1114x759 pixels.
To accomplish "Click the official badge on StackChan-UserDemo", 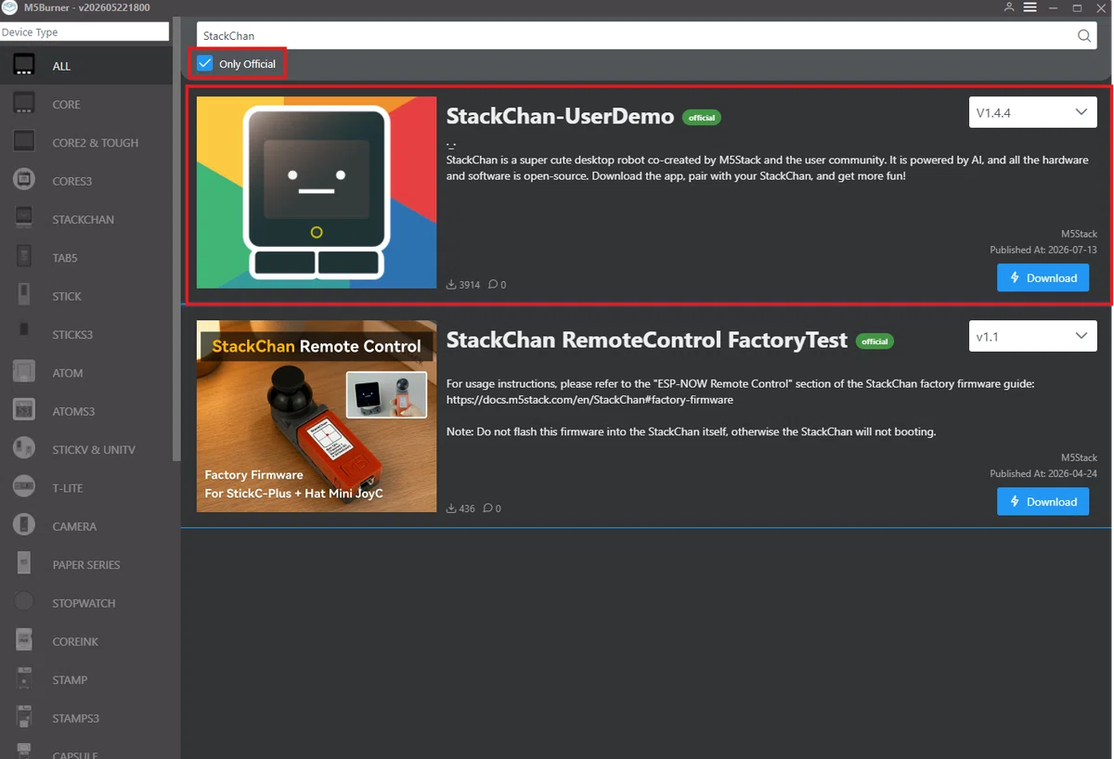I will click(x=702, y=118).
